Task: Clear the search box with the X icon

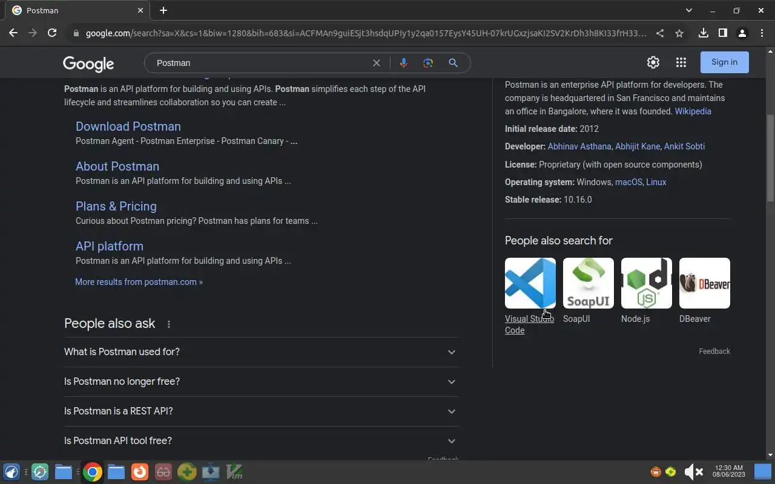Action: point(376,63)
